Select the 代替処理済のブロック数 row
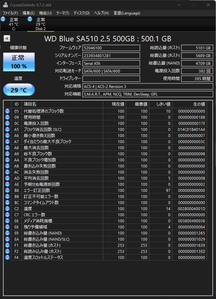 coord(105,111)
